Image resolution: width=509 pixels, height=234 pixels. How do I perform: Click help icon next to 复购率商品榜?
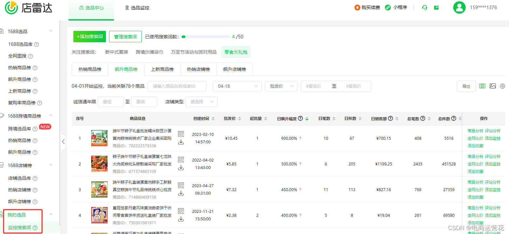39,103
